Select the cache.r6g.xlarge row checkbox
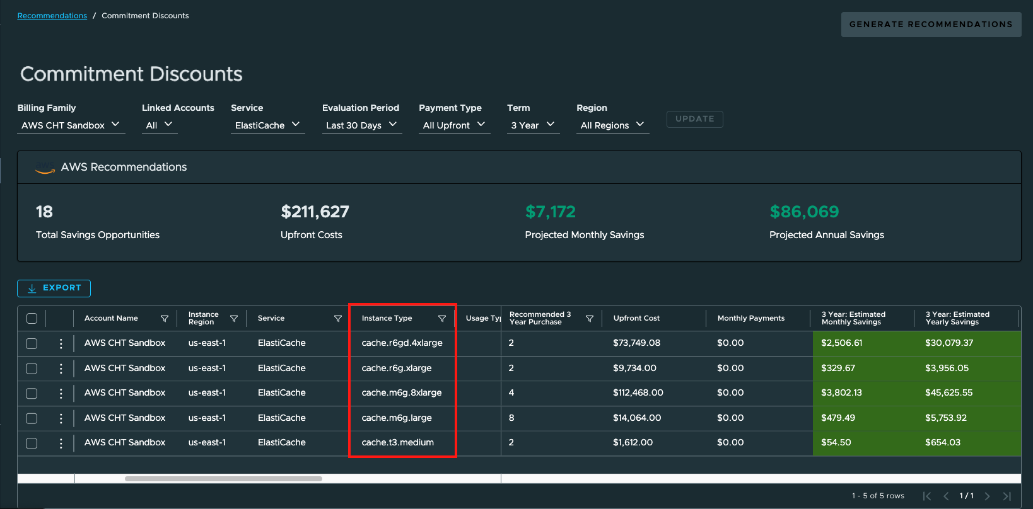The width and height of the screenshot is (1033, 509). pos(32,369)
